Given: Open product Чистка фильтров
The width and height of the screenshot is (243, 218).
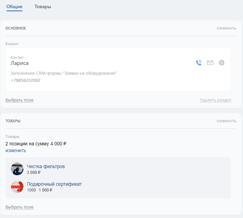Looking at the screenshot, I should tap(46, 166).
